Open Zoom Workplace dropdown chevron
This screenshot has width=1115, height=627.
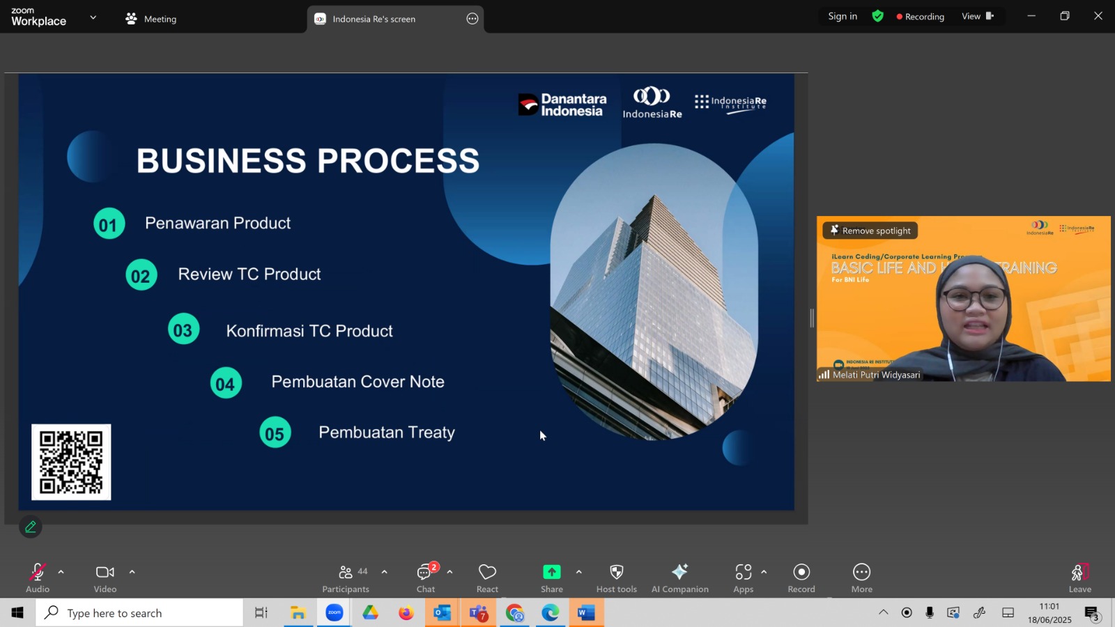[x=93, y=17]
